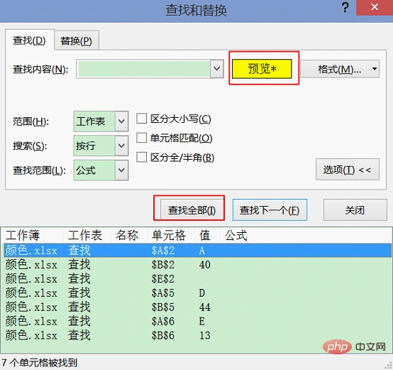Open the help question mark icon

point(345,7)
